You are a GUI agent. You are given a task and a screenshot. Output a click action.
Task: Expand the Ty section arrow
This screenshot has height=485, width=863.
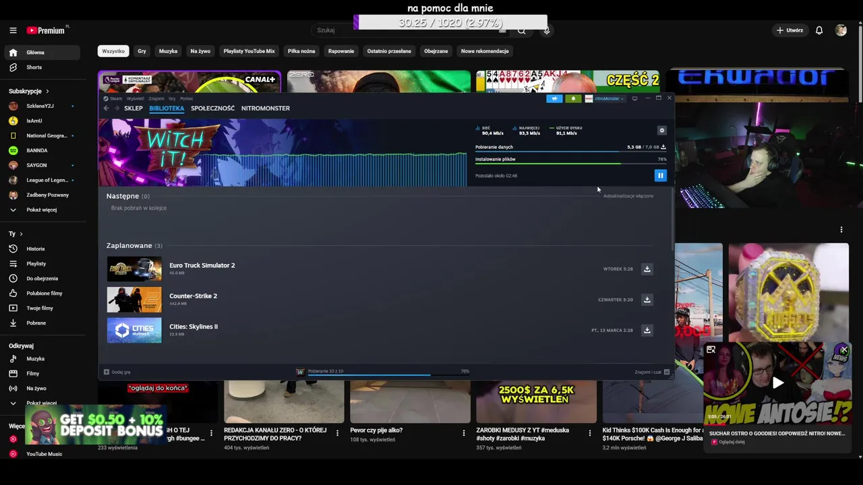click(x=21, y=234)
